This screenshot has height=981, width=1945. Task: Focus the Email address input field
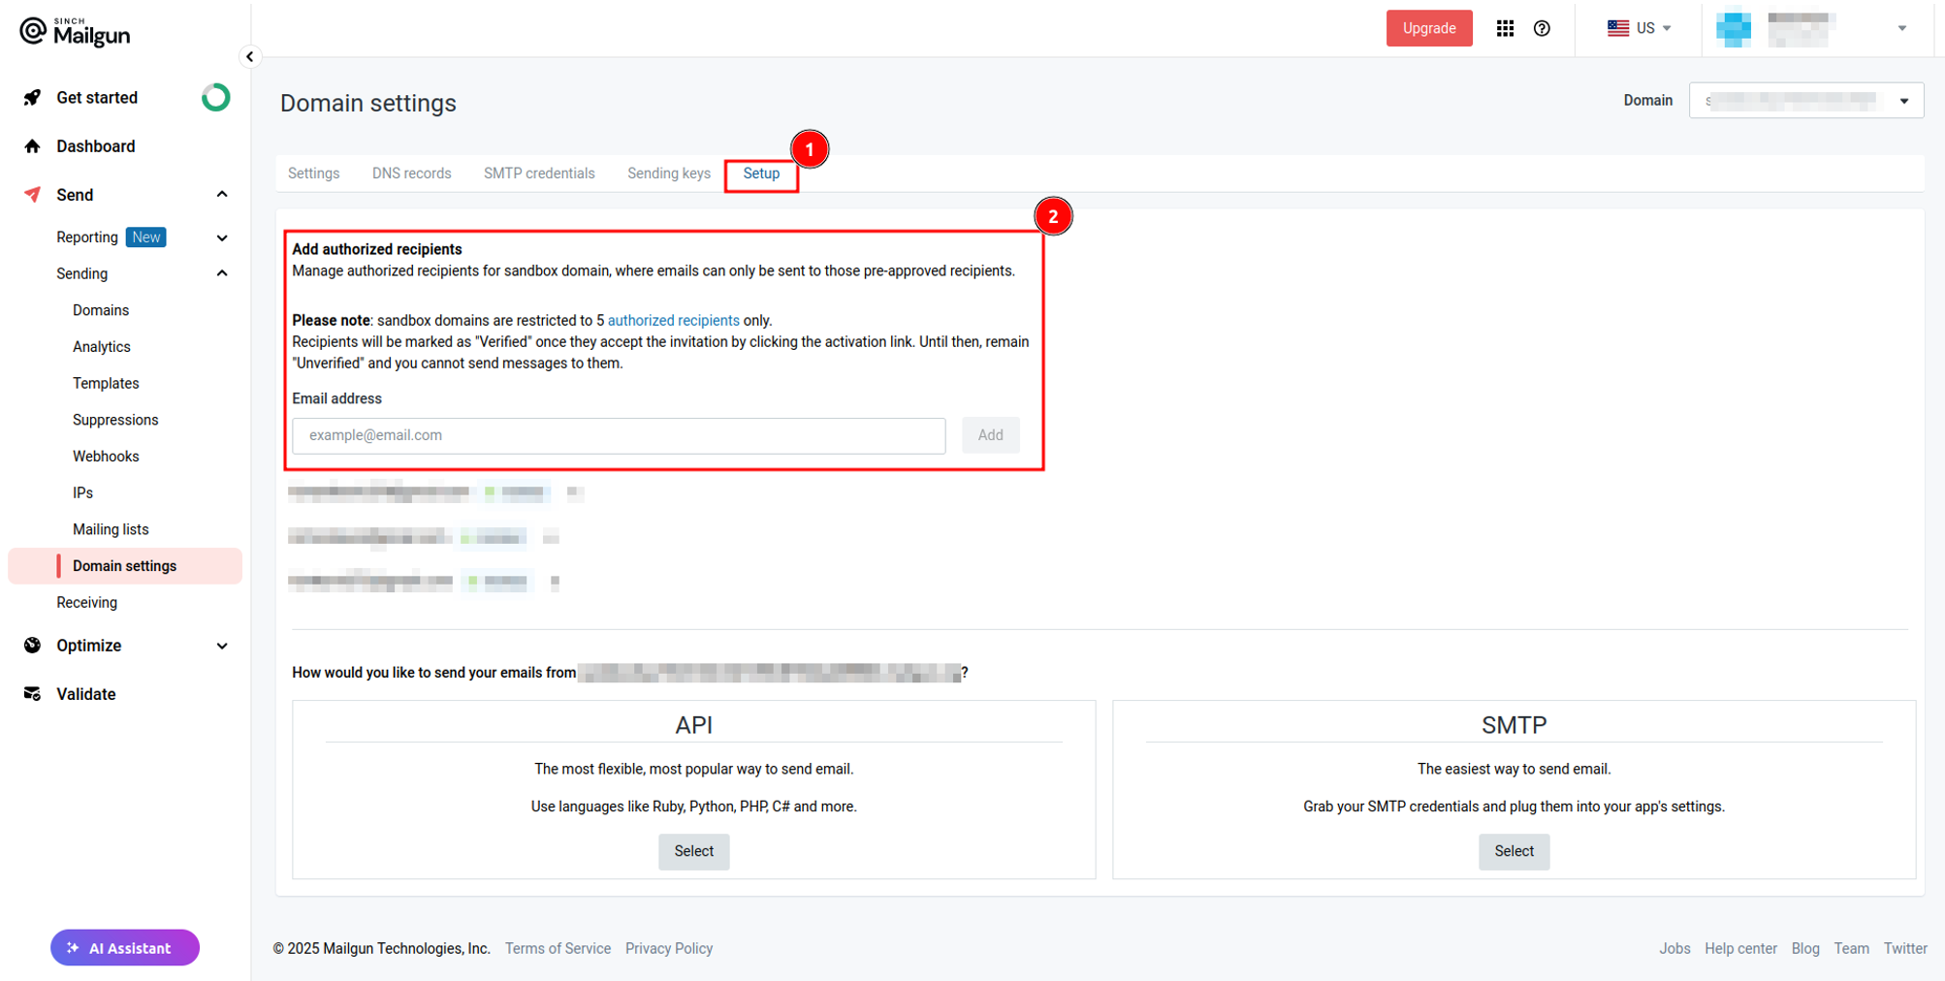pyautogui.click(x=619, y=436)
